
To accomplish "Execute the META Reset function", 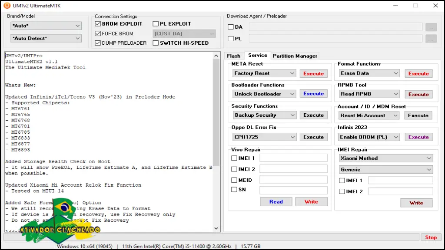I will (314, 73).
